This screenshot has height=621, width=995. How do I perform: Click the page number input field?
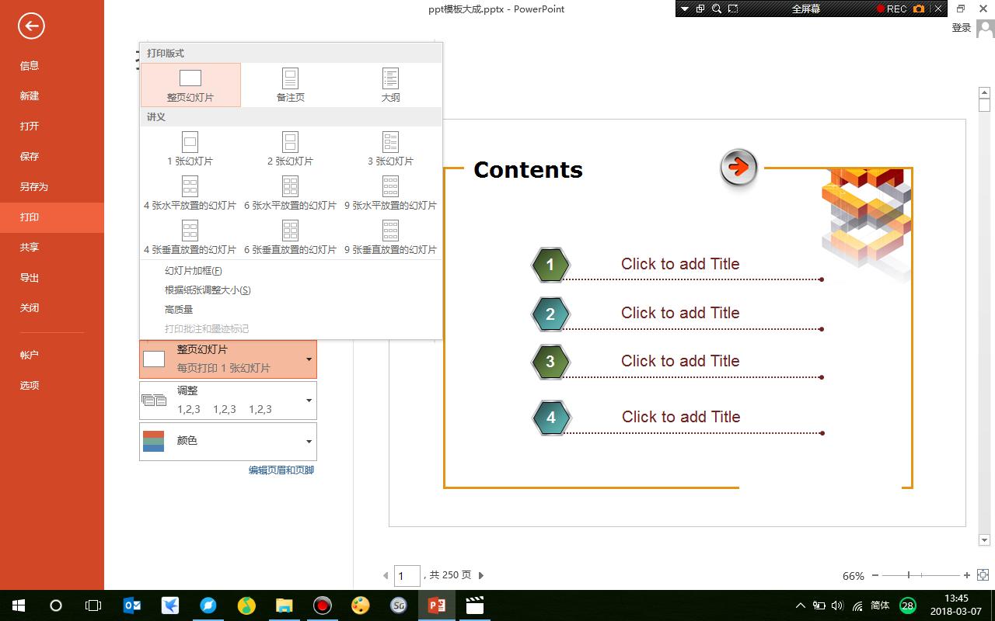click(407, 575)
